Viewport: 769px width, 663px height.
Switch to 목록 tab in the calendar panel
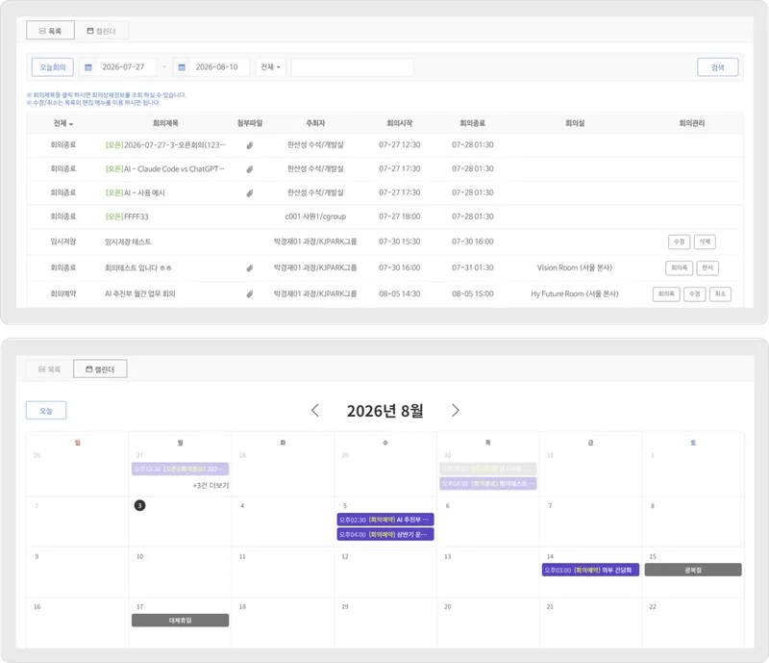(x=50, y=369)
